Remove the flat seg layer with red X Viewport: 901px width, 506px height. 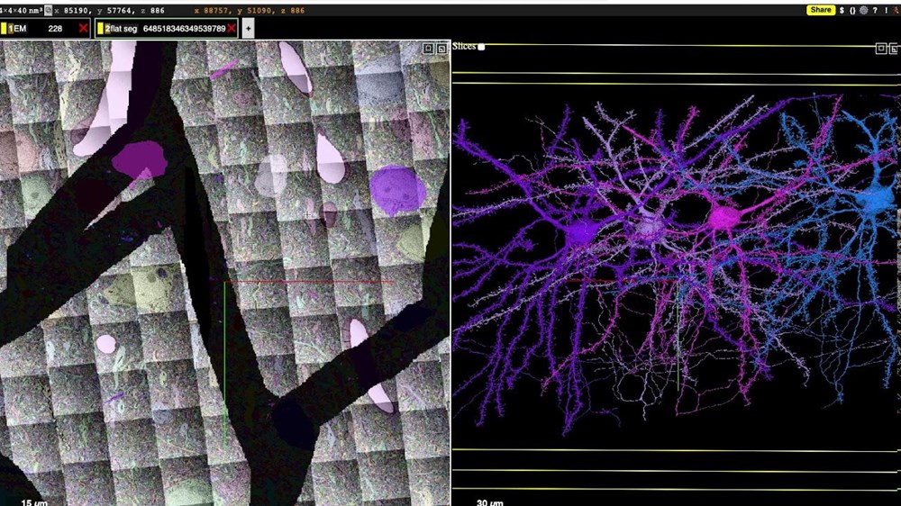[232, 29]
